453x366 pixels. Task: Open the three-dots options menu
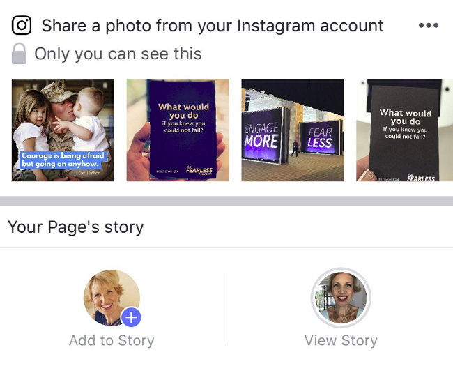[x=429, y=25]
